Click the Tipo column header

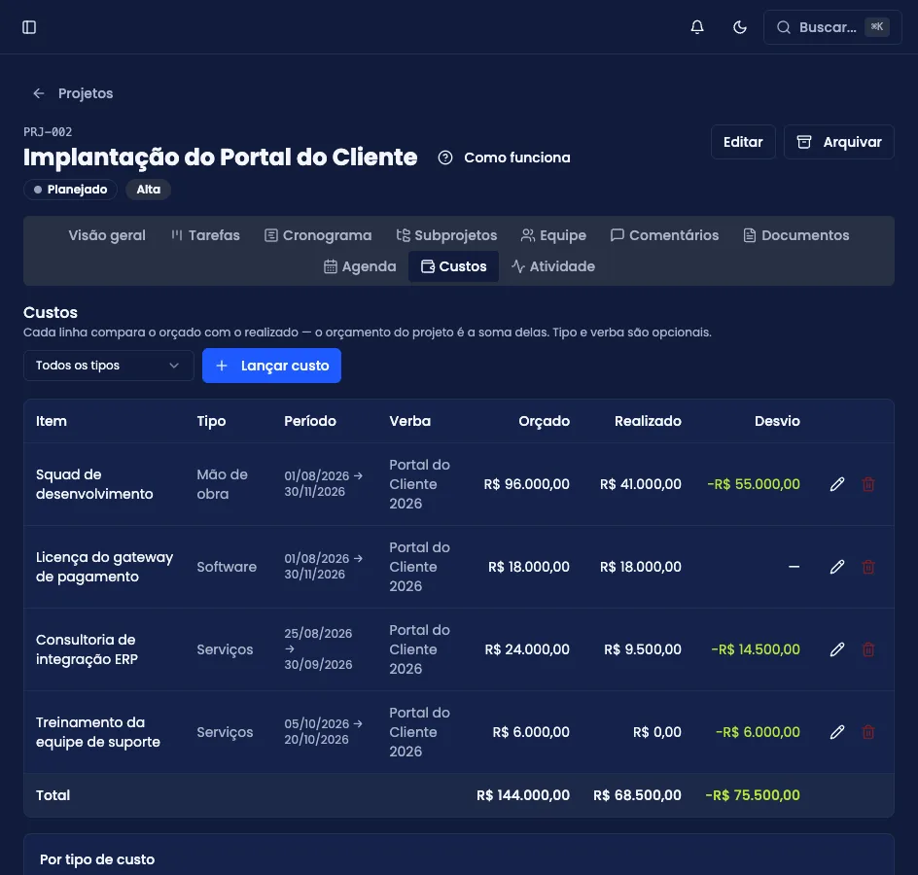(x=211, y=421)
